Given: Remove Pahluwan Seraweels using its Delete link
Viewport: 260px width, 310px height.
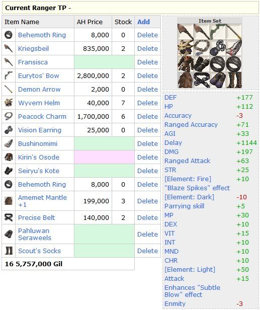Looking at the screenshot, I should pos(147,234).
